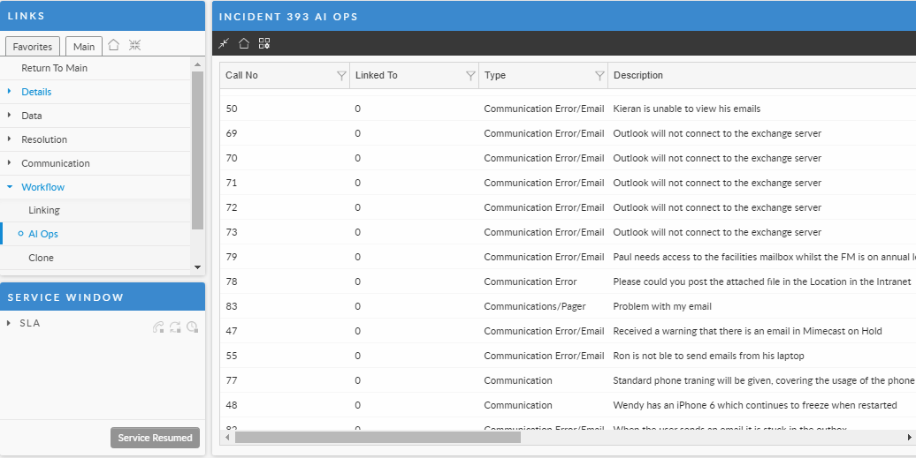Click the home icon in Links panel
Screen dimensions: 916x458
(113, 45)
